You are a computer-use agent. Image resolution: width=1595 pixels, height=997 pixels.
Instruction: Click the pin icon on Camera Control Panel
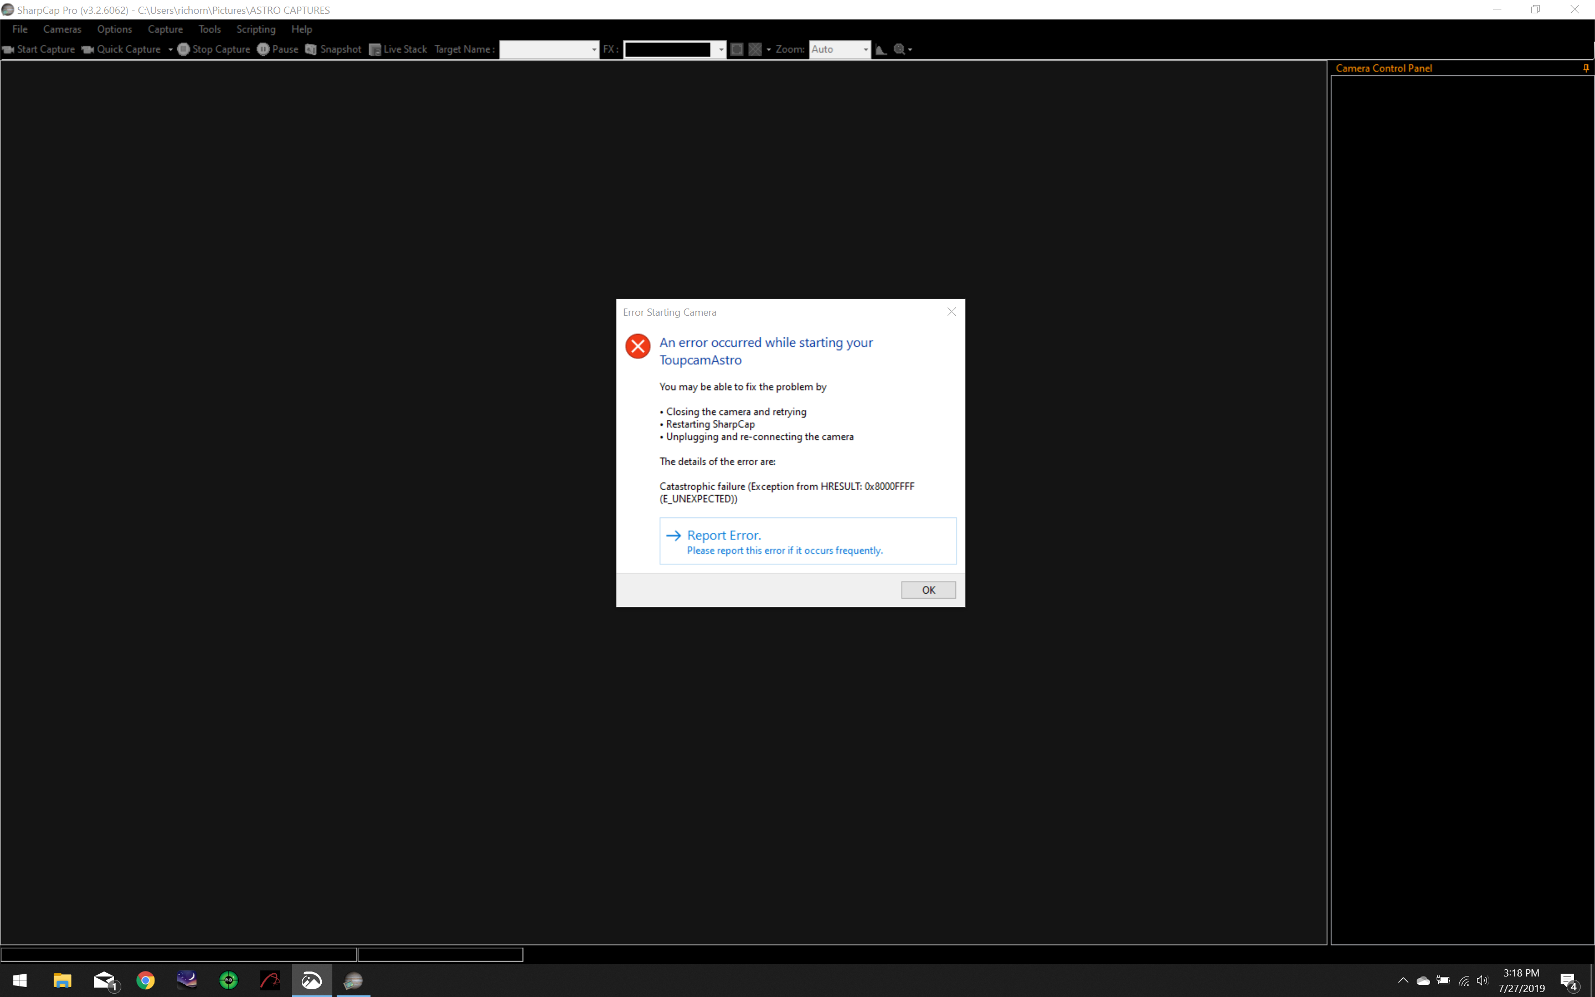tap(1586, 68)
